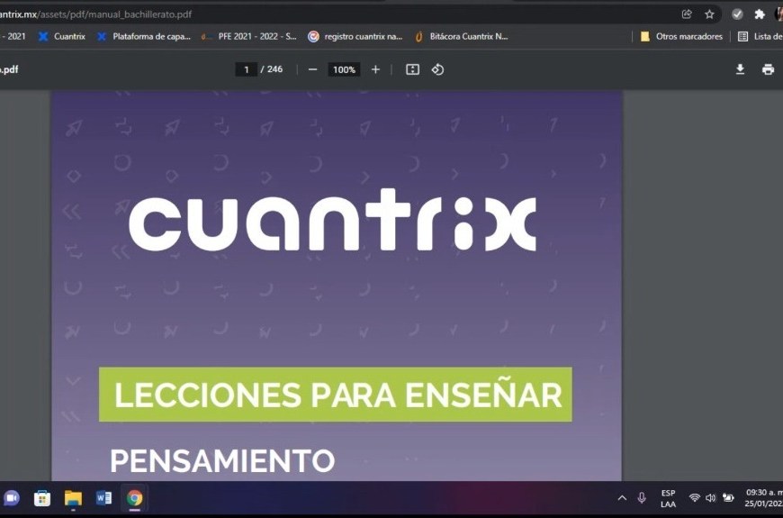Image resolution: width=783 pixels, height=518 pixels.
Task: Rotate the PDF page counterclockwise
Action: (437, 69)
